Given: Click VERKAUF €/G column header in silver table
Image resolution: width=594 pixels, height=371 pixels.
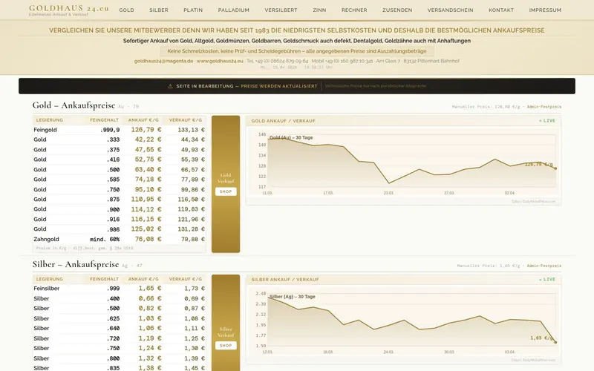Looking at the screenshot, I should point(186,279).
